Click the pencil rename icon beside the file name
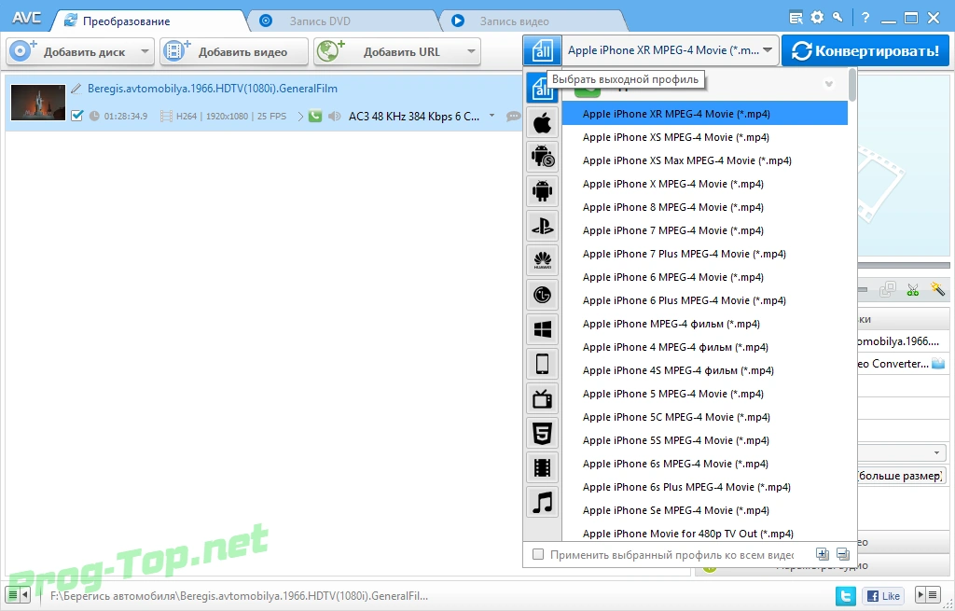This screenshot has height=611, width=955. coord(76,89)
